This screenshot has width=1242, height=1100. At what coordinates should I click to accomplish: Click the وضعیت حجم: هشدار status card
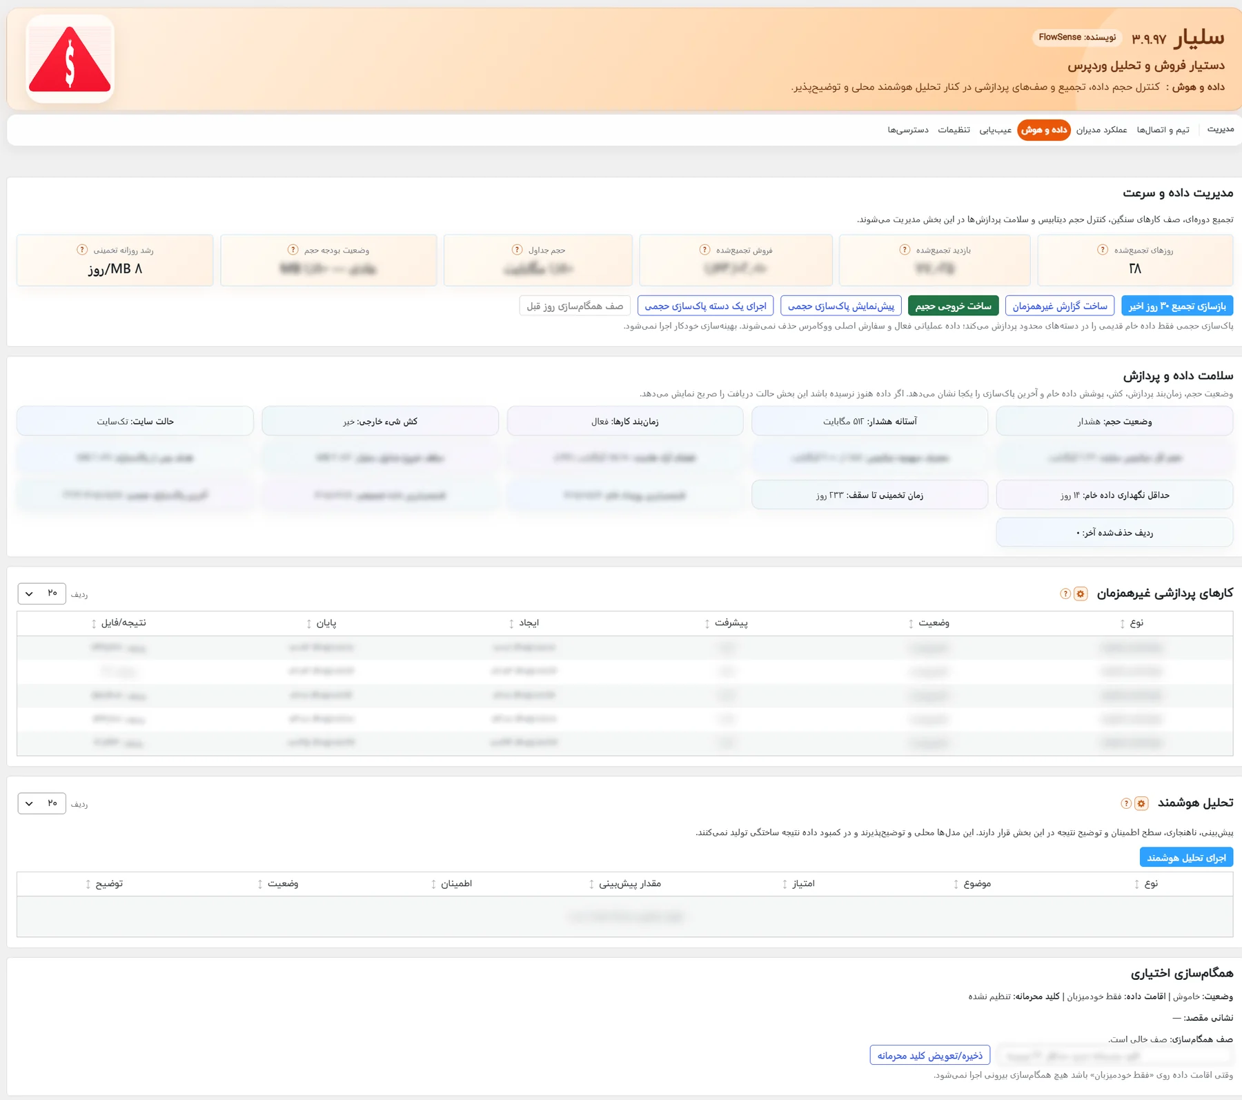coord(1114,422)
